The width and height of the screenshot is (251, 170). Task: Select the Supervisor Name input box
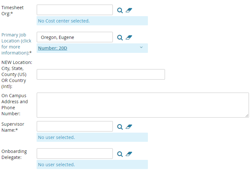coord(75,126)
